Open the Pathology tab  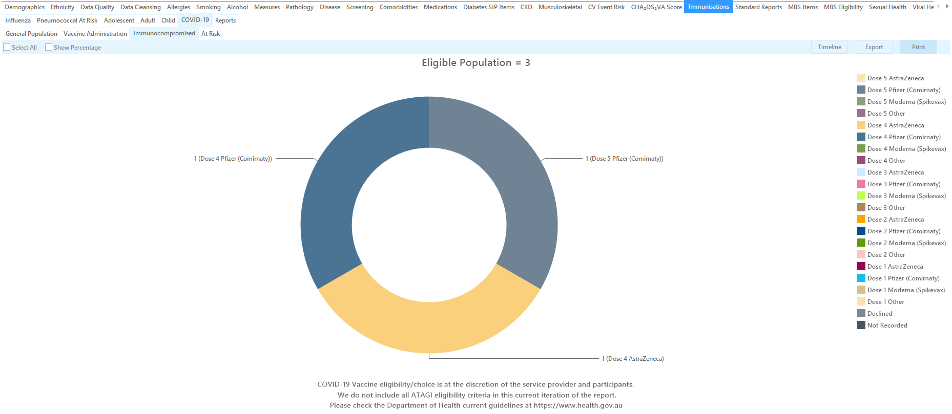[300, 7]
